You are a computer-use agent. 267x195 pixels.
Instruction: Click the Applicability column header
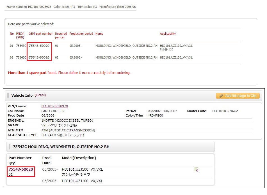168,34
